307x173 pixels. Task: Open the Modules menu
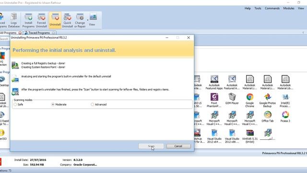coord(289,8)
